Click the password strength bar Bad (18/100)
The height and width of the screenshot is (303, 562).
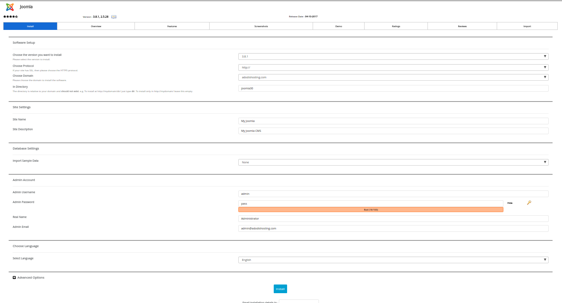coord(371,210)
